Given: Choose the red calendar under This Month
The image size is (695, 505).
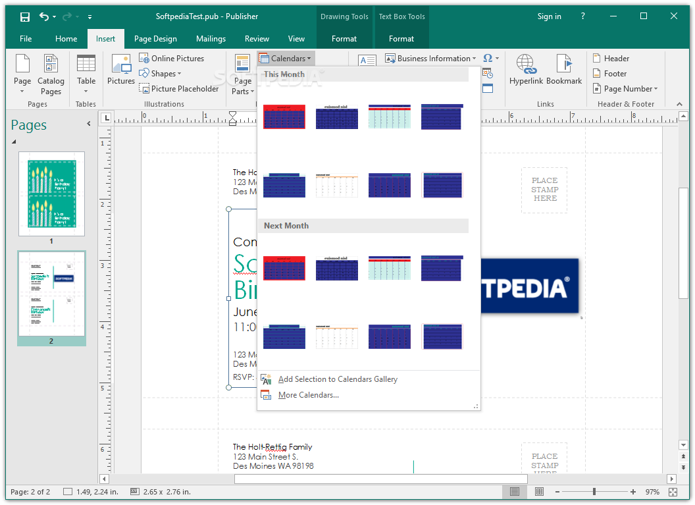Looking at the screenshot, I should tap(284, 117).
